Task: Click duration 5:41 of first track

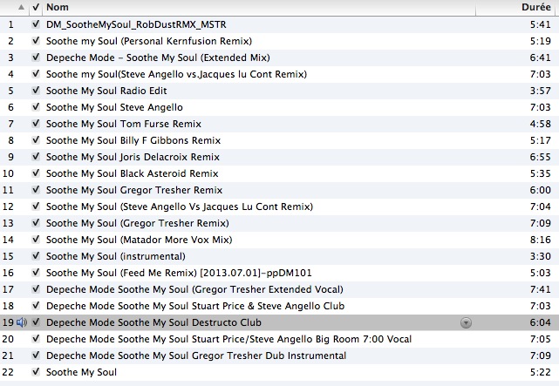Action: 540,24
